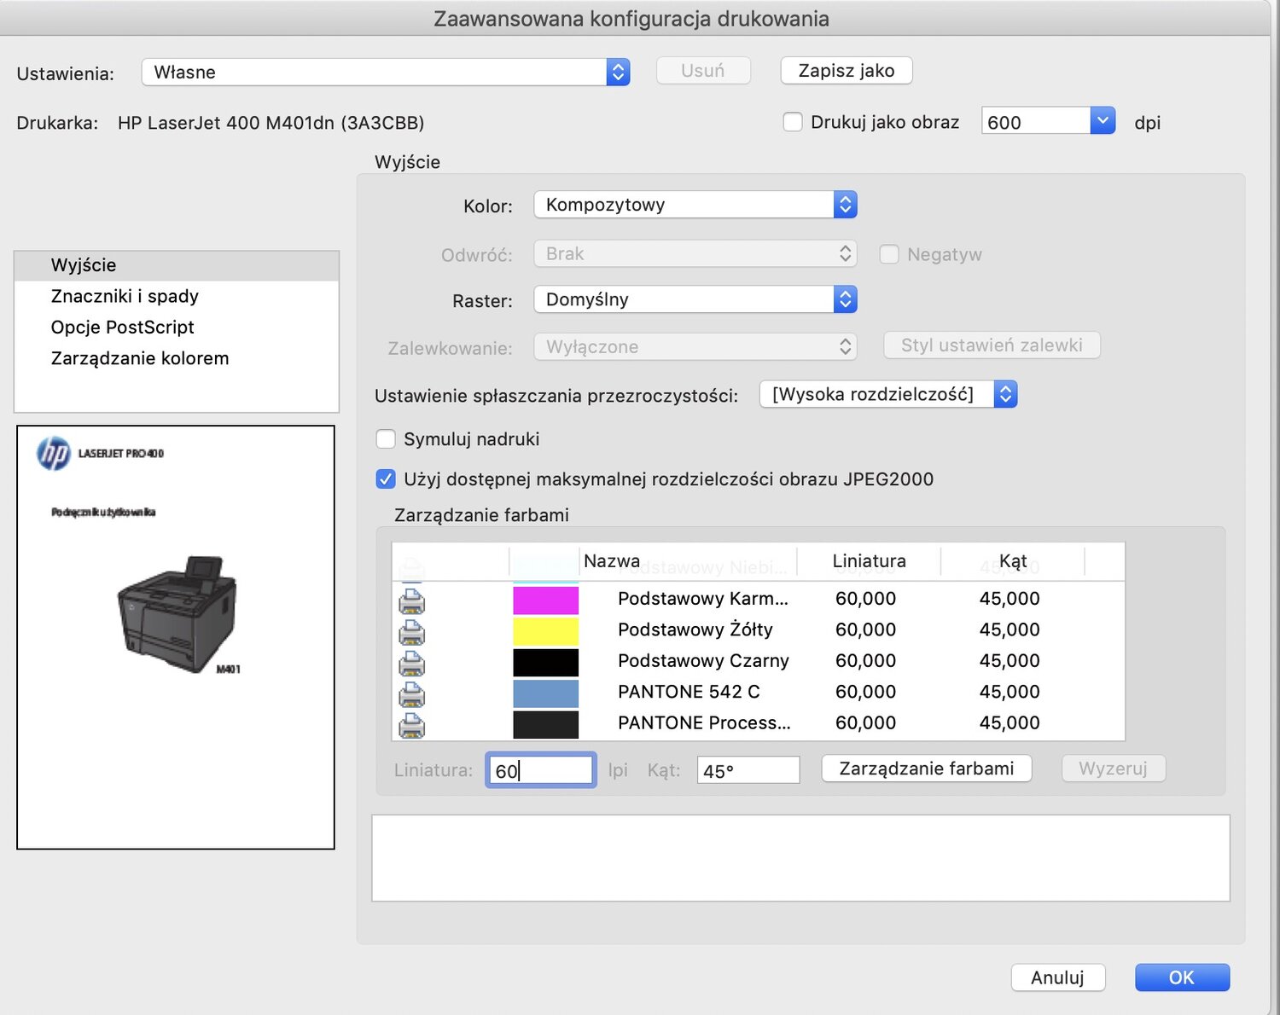Open the Ustawienia presets dropdown

618,72
